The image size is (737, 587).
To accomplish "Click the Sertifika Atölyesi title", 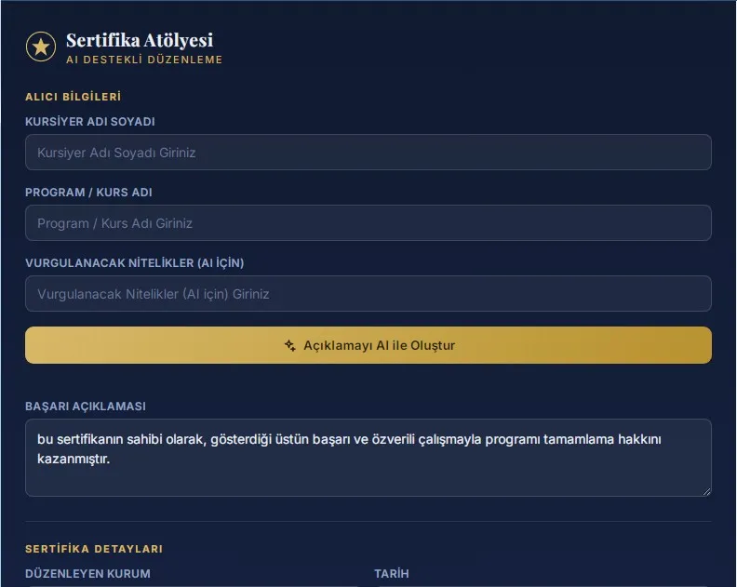I will coord(140,40).
